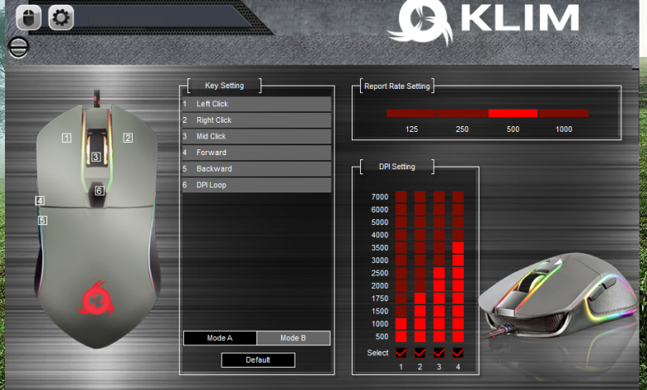Screen dimensions: 647x390
Task: Toggle Select checkbox for DPI level 1
Action: pyautogui.click(x=401, y=353)
